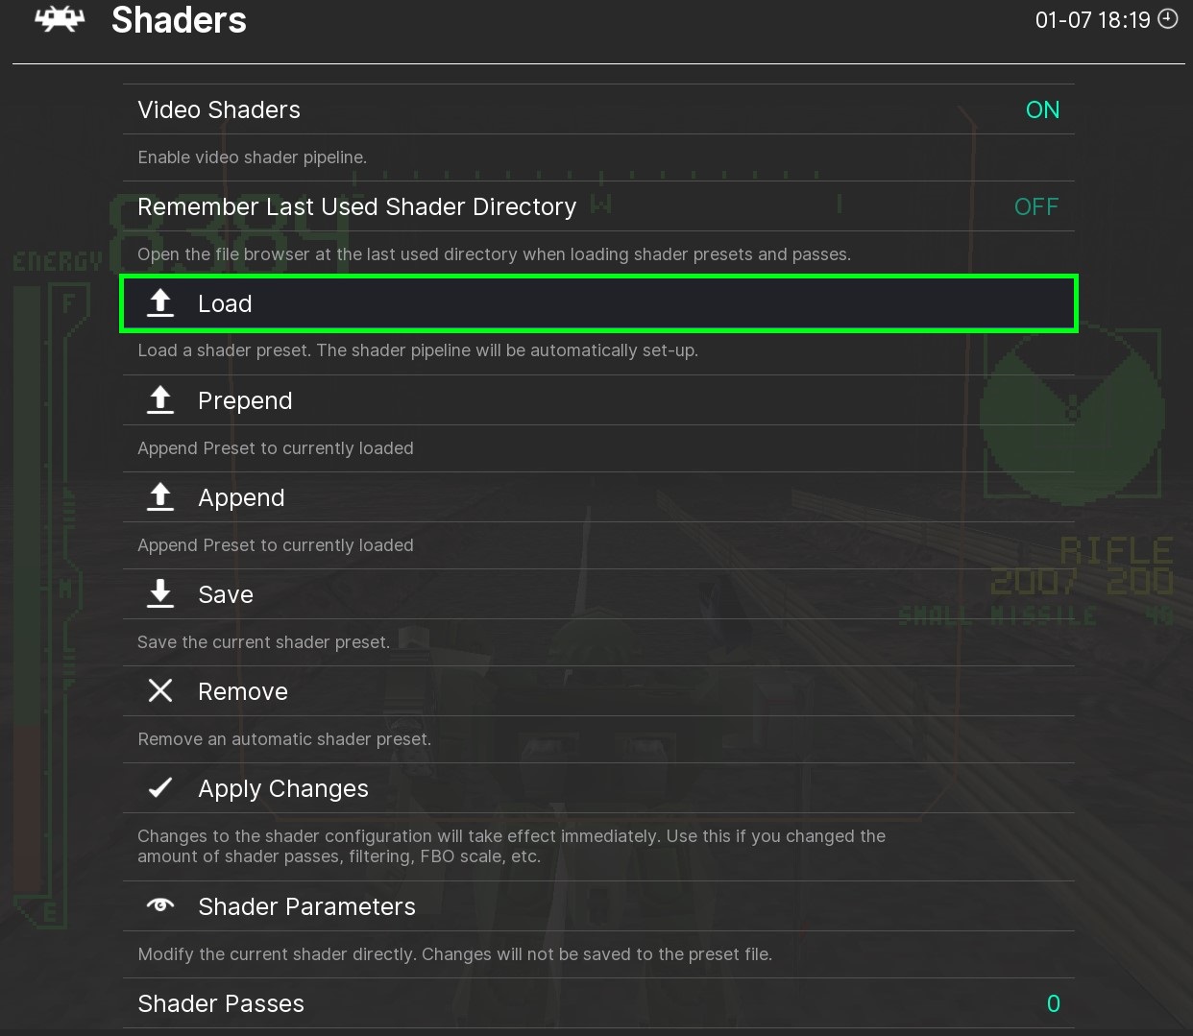Image resolution: width=1193 pixels, height=1036 pixels.
Task: Open the Prepend preset entry
Action: click(245, 400)
